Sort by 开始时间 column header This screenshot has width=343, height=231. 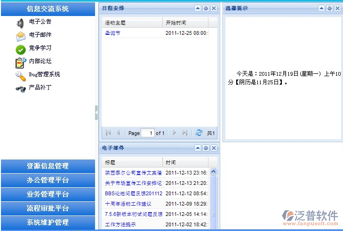tap(185, 23)
